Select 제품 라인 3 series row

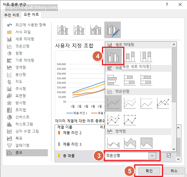click(x=80, y=144)
